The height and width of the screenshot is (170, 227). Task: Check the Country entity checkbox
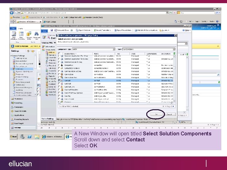tap(59, 96)
